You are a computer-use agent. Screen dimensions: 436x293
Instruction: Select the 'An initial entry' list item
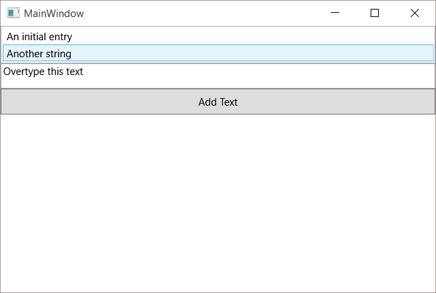click(218, 36)
